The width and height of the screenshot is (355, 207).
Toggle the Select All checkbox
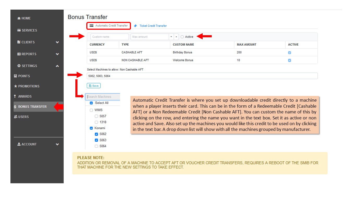[91, 103]
